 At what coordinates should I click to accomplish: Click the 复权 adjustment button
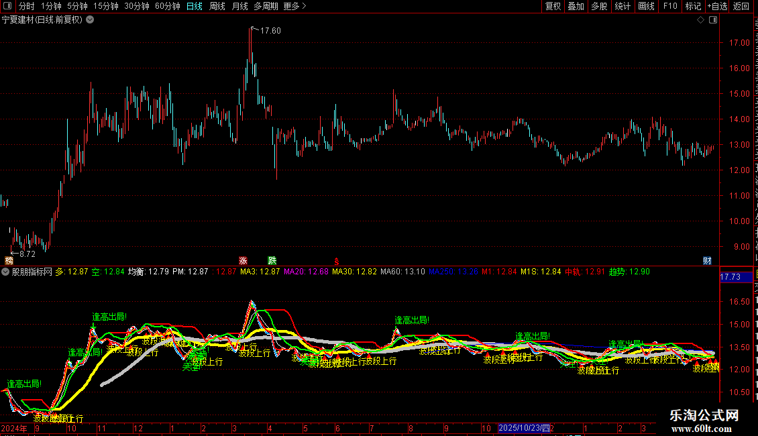553,6
